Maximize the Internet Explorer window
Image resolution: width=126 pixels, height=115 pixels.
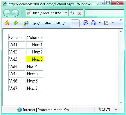pyautogui.click(x=108, y=3)
